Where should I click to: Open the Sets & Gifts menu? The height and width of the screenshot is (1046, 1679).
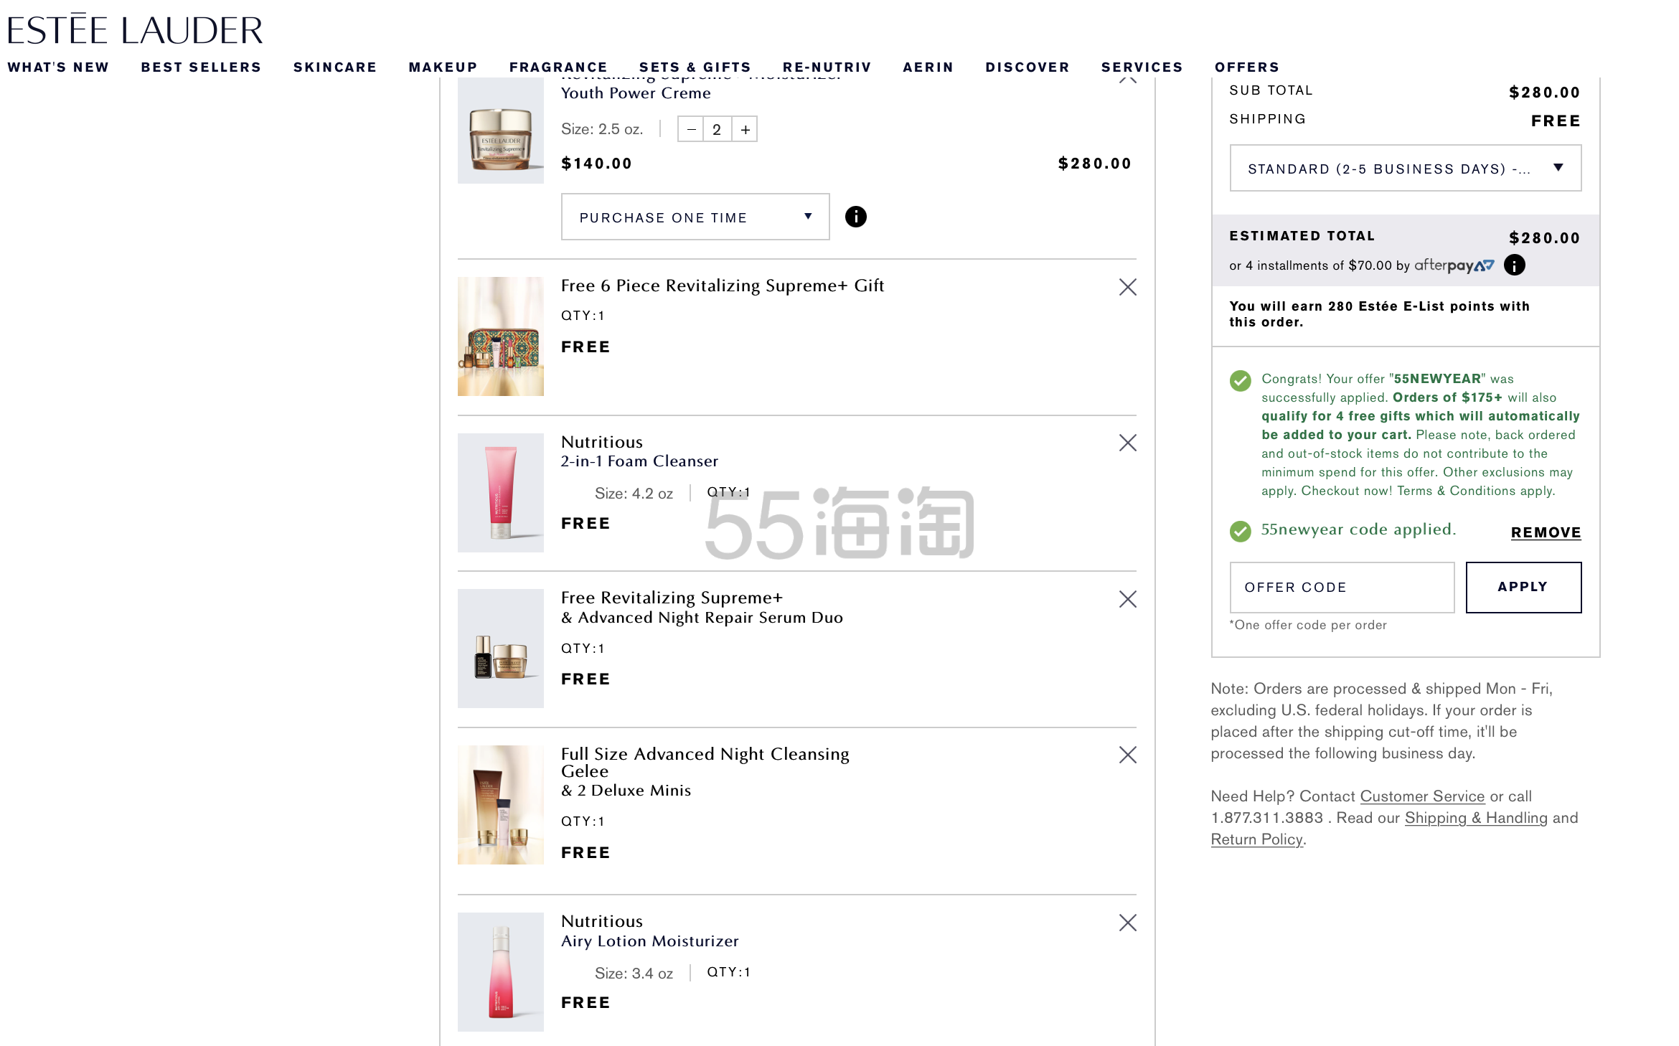(x=695, y=67)
